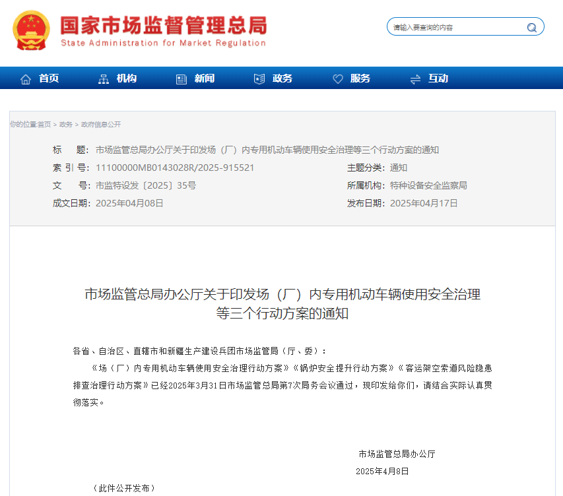
Task: Click the newspaper icon next to 新闻
Action: (x=180, y=78)
